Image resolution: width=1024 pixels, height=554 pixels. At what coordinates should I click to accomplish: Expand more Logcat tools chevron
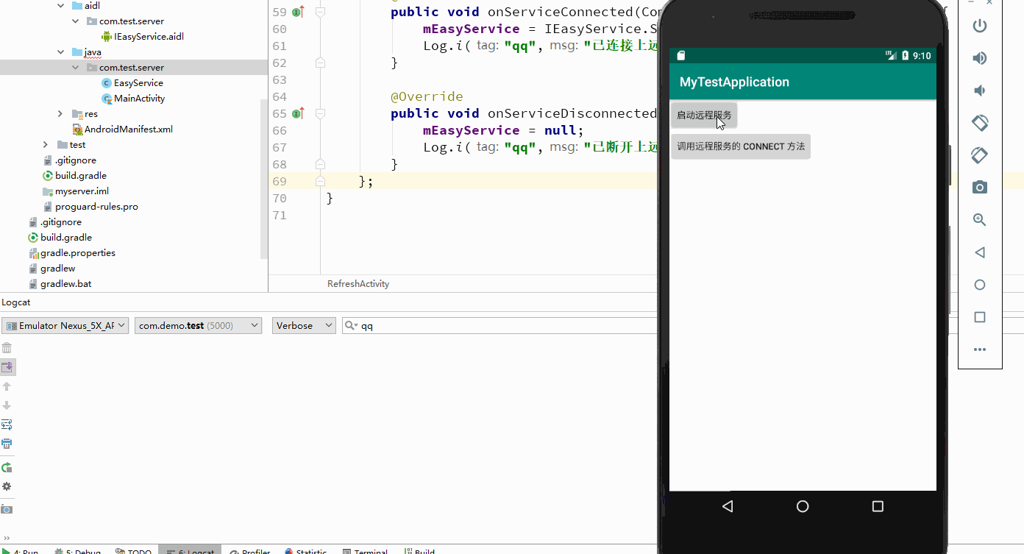pos(7,538)
